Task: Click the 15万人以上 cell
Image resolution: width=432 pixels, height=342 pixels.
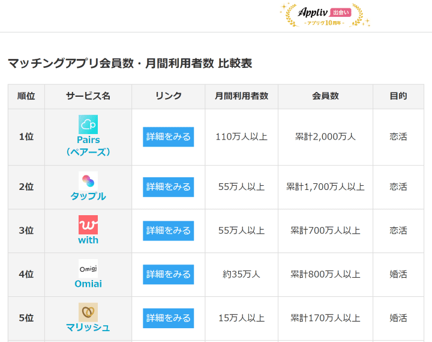Action: 242,319
